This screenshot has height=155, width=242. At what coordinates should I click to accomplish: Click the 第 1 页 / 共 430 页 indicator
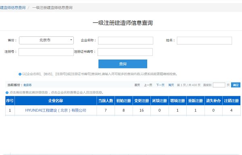click(x=189, y=85)
